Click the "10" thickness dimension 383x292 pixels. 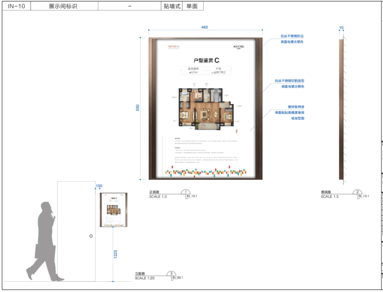(341, 28)
